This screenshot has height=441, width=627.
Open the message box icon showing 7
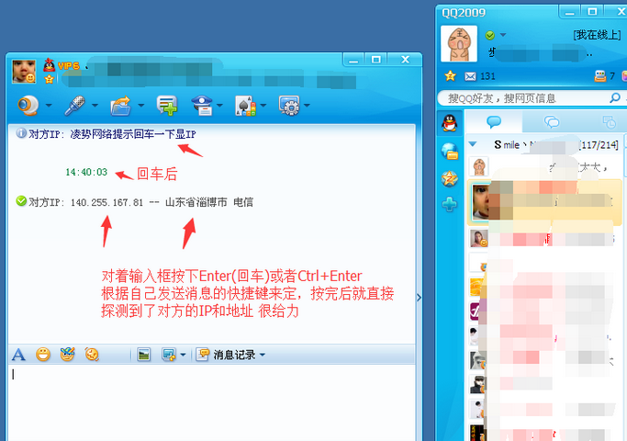click(x=600, y=75)
